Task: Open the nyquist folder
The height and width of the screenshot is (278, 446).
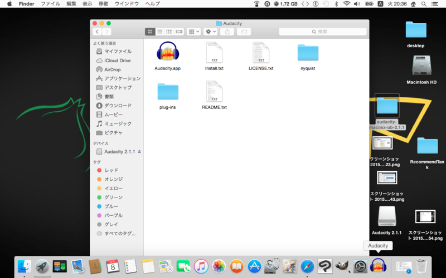Action: 308,53
